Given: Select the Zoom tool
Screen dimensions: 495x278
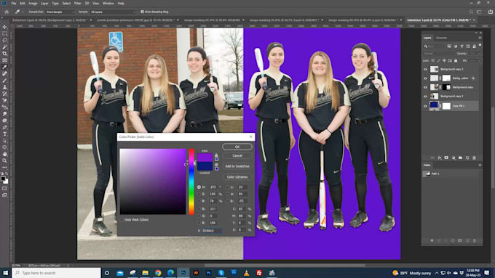Looking at the screenshot, I should 4,160.
